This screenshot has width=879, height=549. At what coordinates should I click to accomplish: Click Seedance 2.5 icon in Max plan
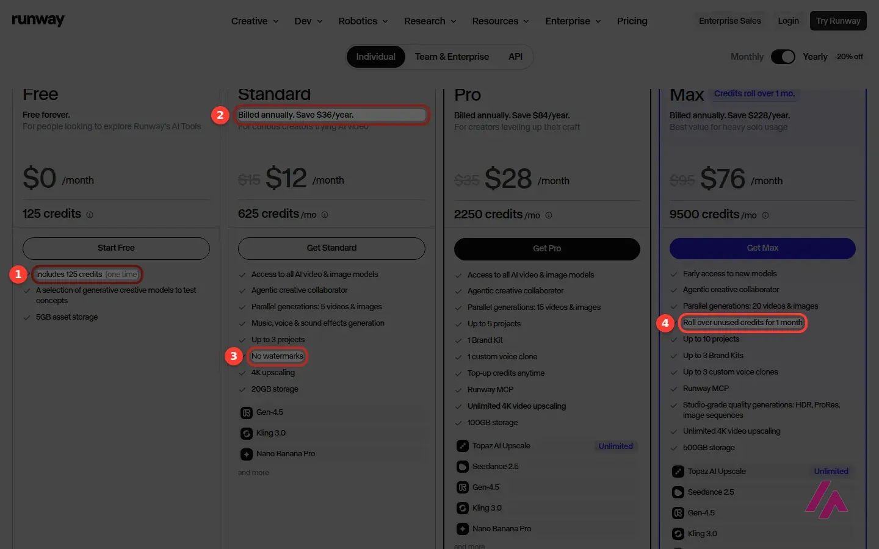click(x=678, y=492)
